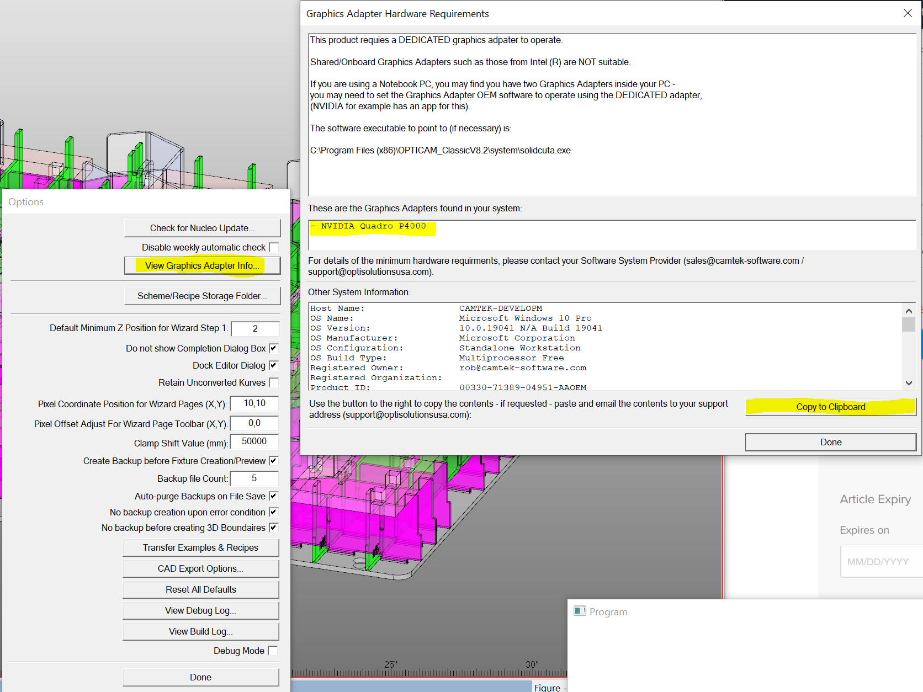
Task: Close the Graphics Adapter Hardware Requirements dialog
Action: (908, 13)
